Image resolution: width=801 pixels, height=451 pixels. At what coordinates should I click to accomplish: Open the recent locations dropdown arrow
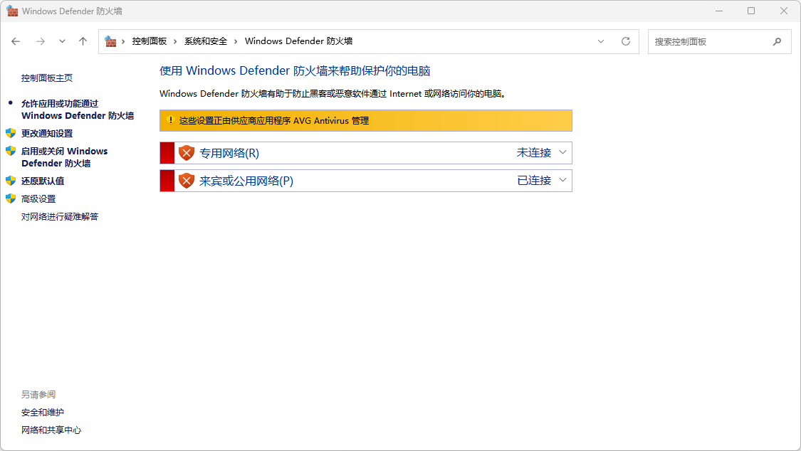point(63,41)
